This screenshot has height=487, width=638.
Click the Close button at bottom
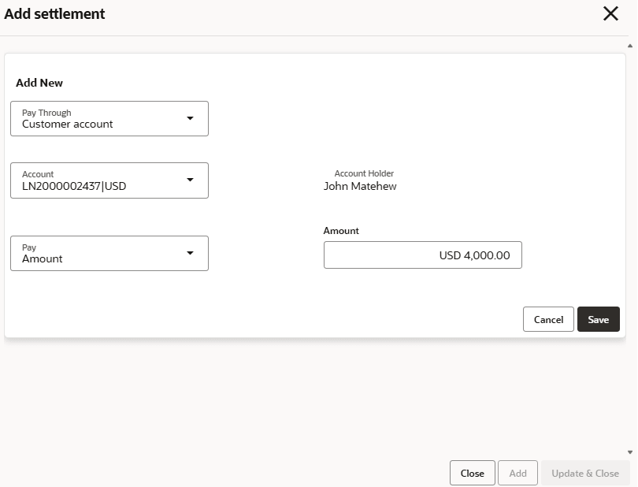473,473
